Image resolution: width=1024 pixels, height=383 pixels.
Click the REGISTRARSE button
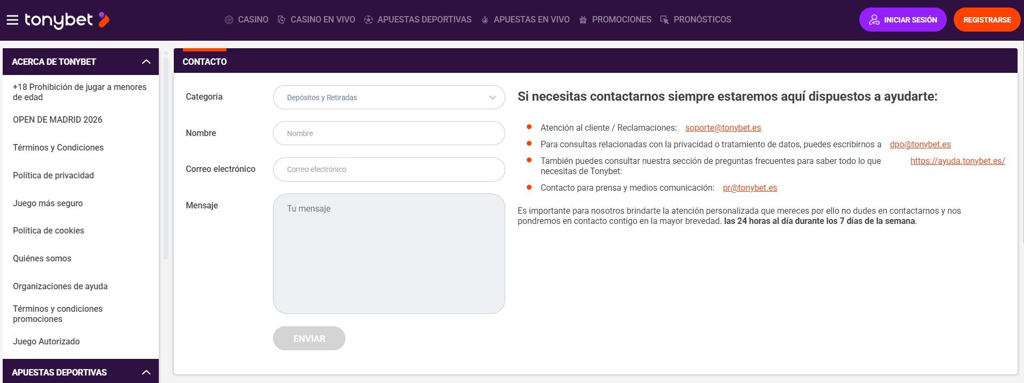pyautogui.click(x=987, y=20)
